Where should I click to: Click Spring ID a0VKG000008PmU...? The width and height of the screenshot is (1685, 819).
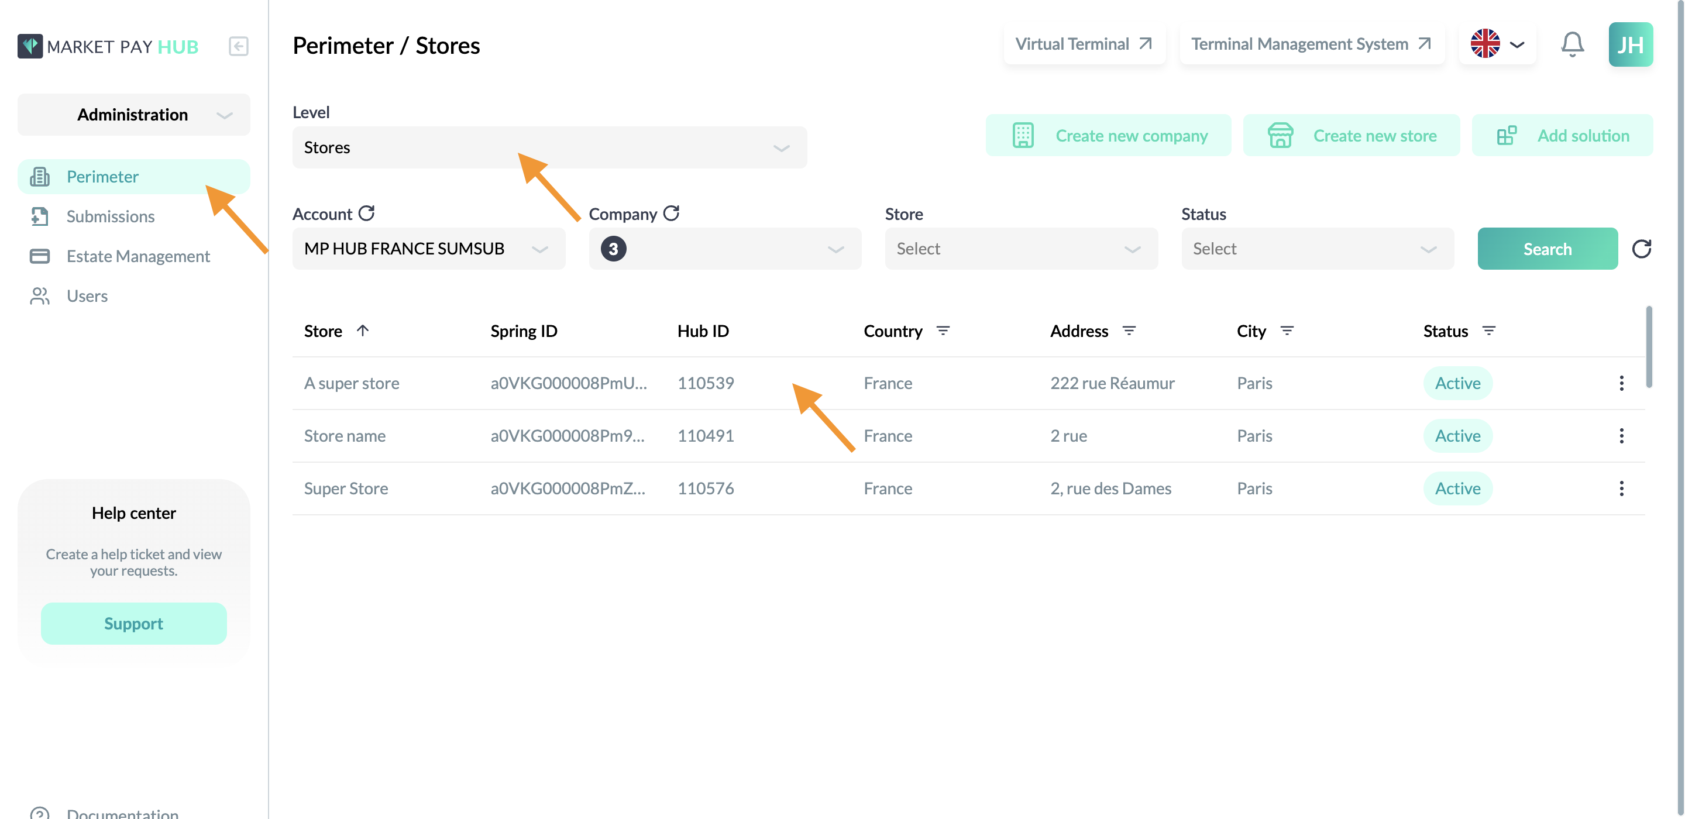[x=569, y=383]
